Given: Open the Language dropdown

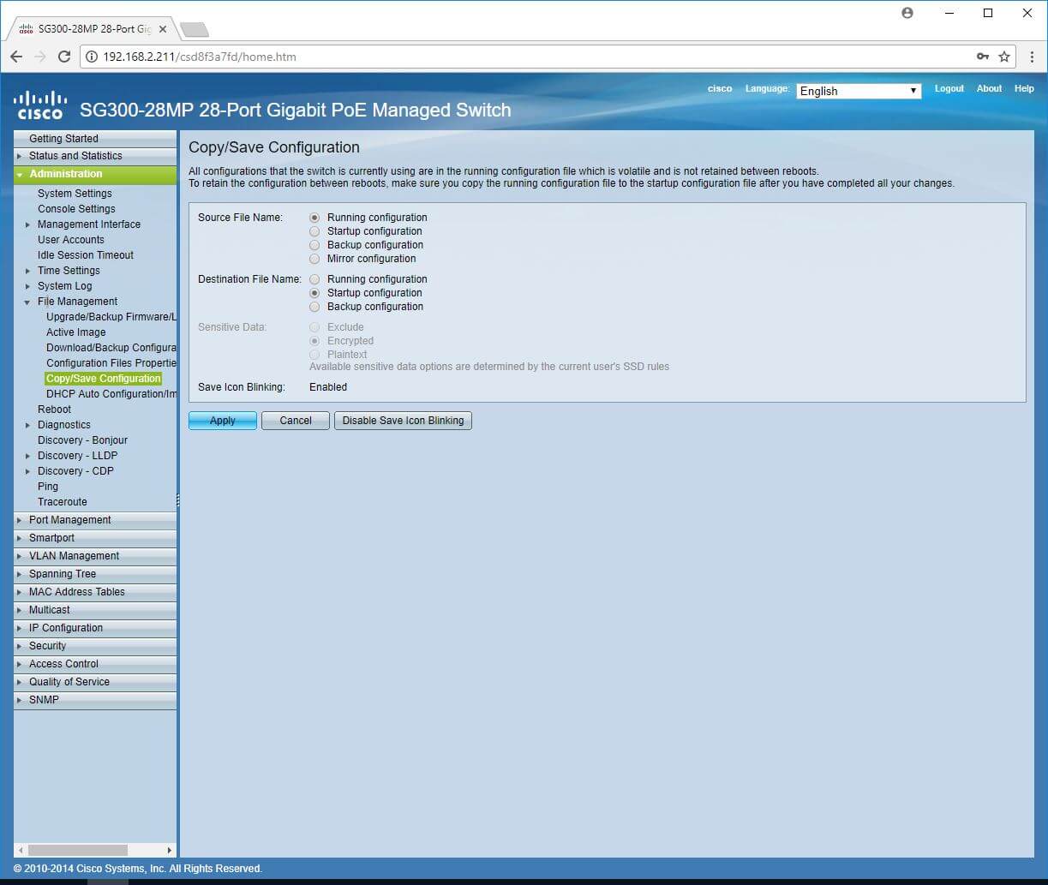Looking at the screenshot, I should (x=859, y=91).
